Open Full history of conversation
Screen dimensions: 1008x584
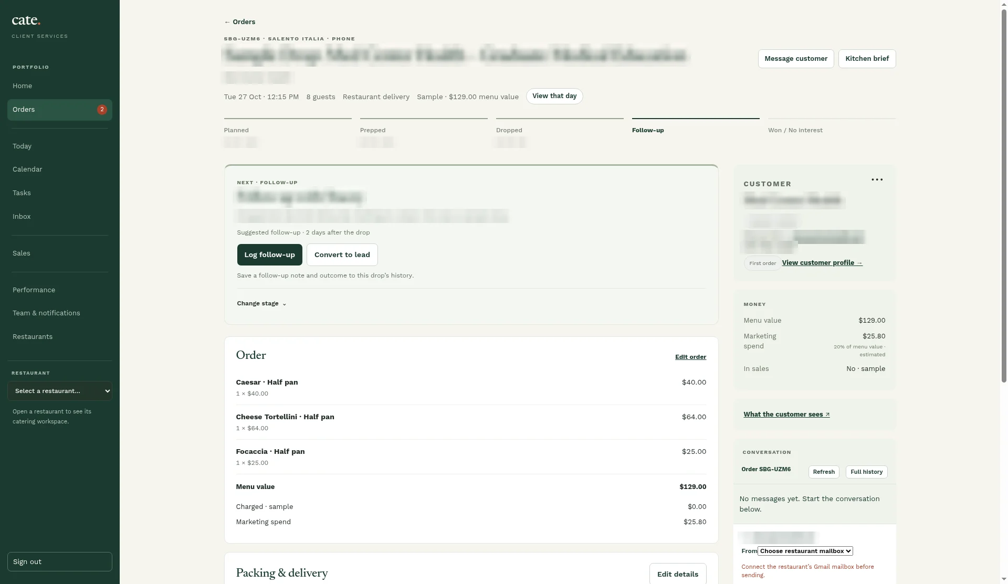coord(866,472)
